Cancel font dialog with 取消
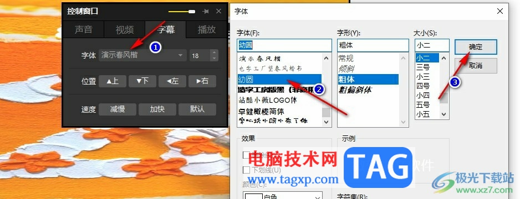Viewport: 520px width, 199px height. tap(476, 65)
